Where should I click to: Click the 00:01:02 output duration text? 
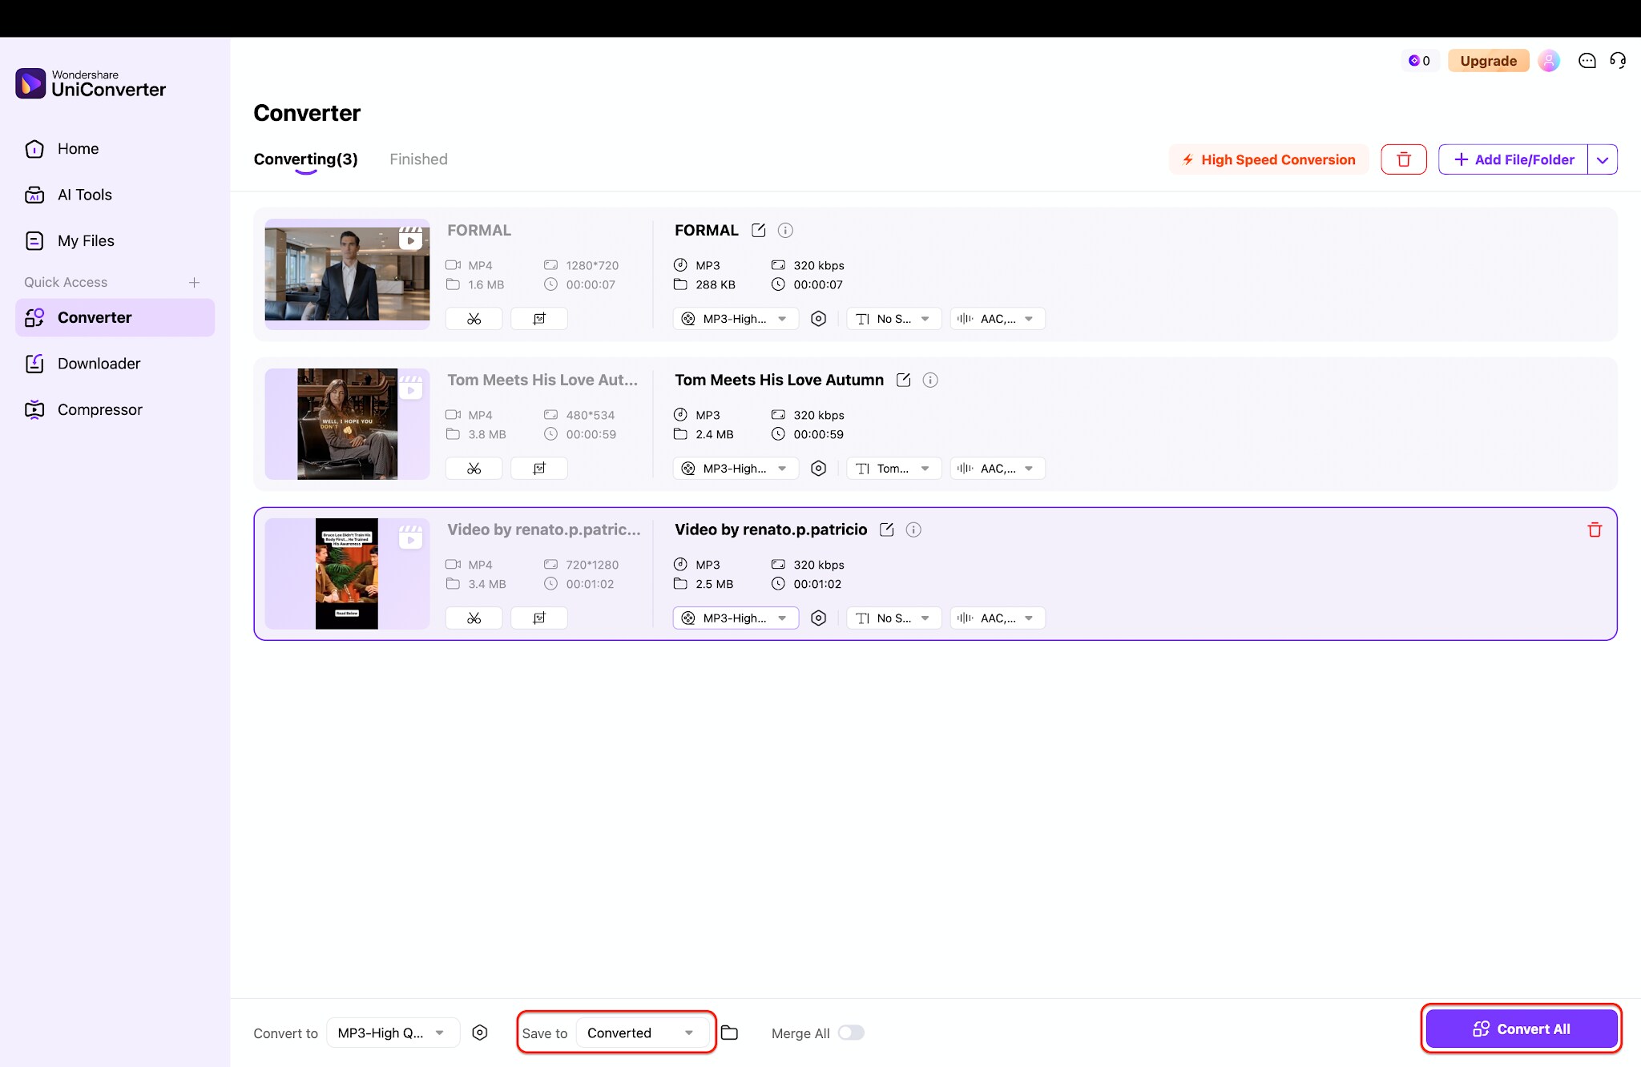click(x=817, y=584)
